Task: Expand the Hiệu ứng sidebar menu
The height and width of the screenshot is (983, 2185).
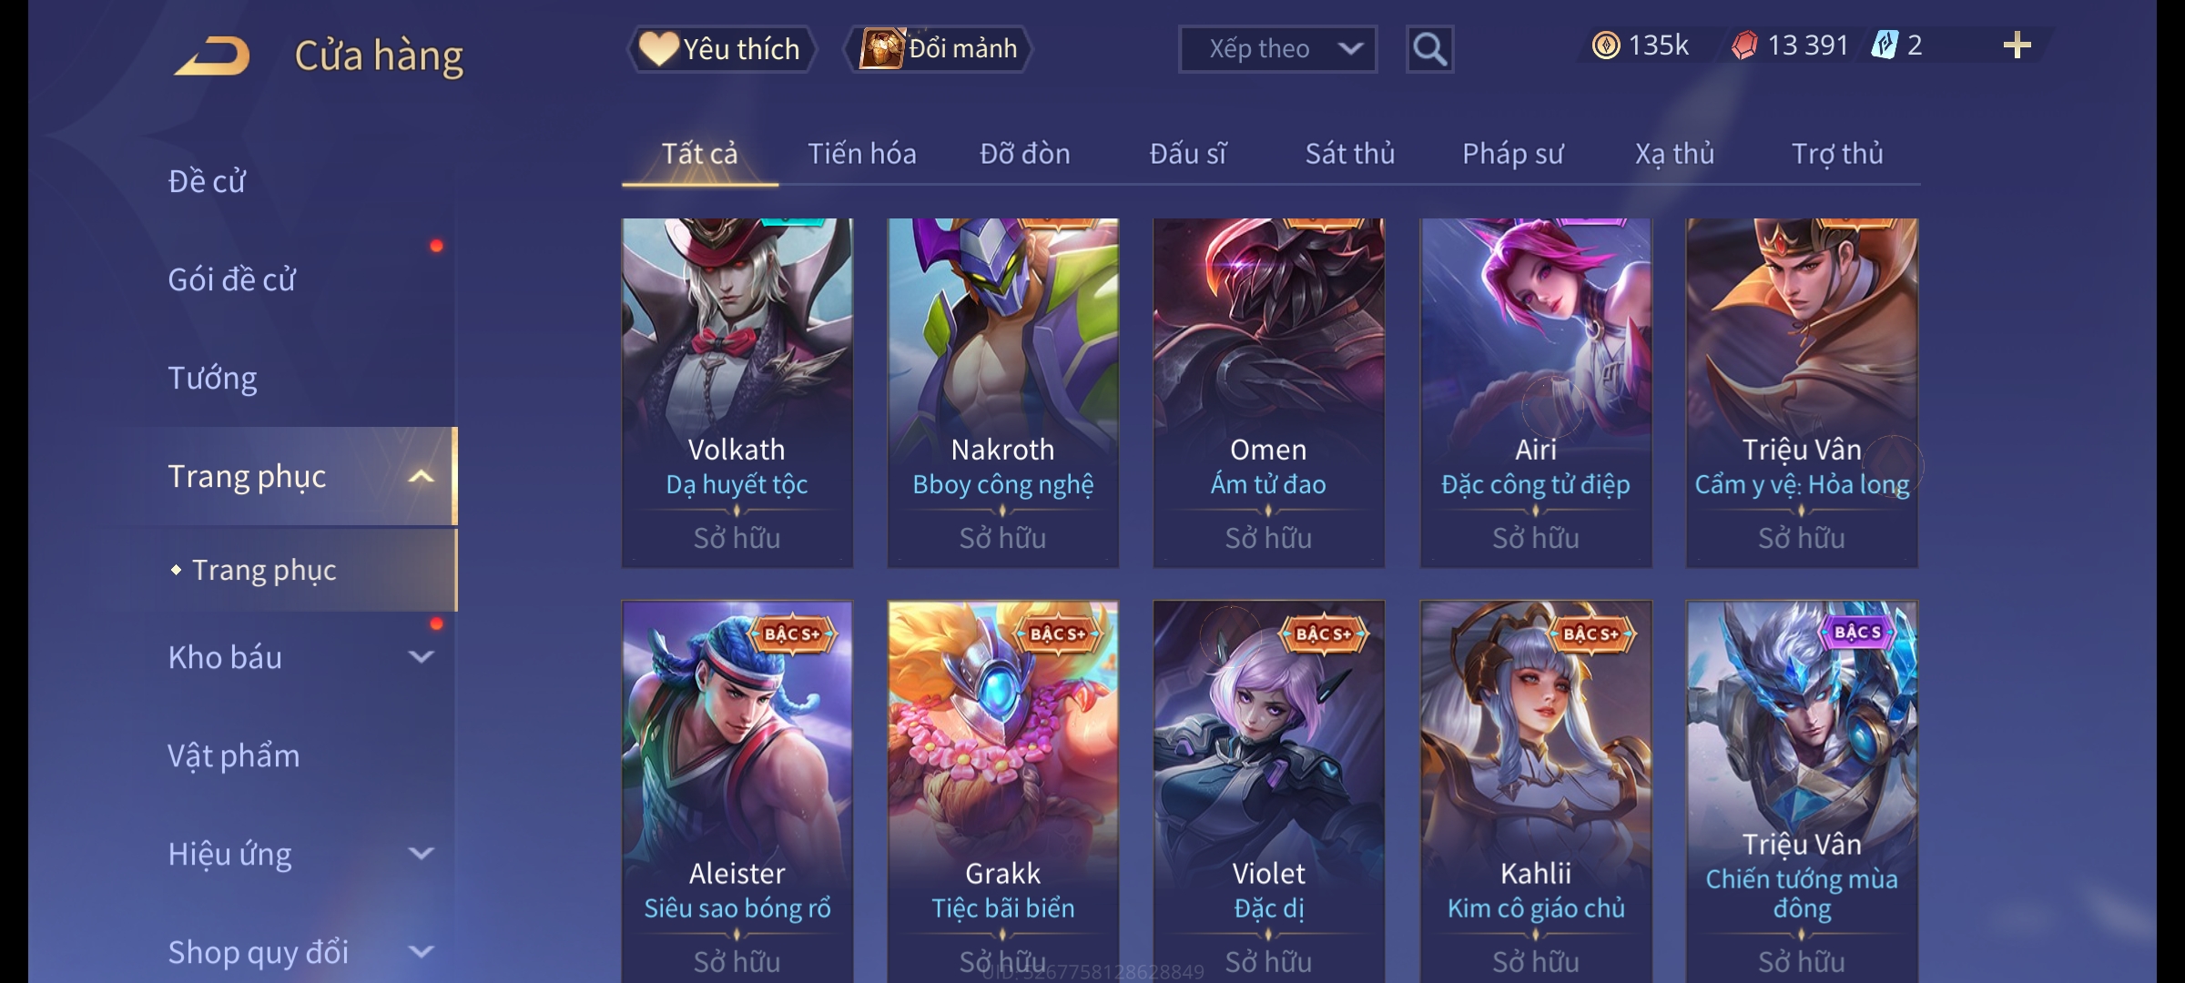Action: (x=421, y=853)
